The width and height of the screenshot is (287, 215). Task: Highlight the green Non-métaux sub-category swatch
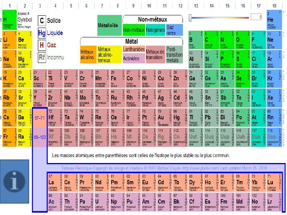click(134, 30)
